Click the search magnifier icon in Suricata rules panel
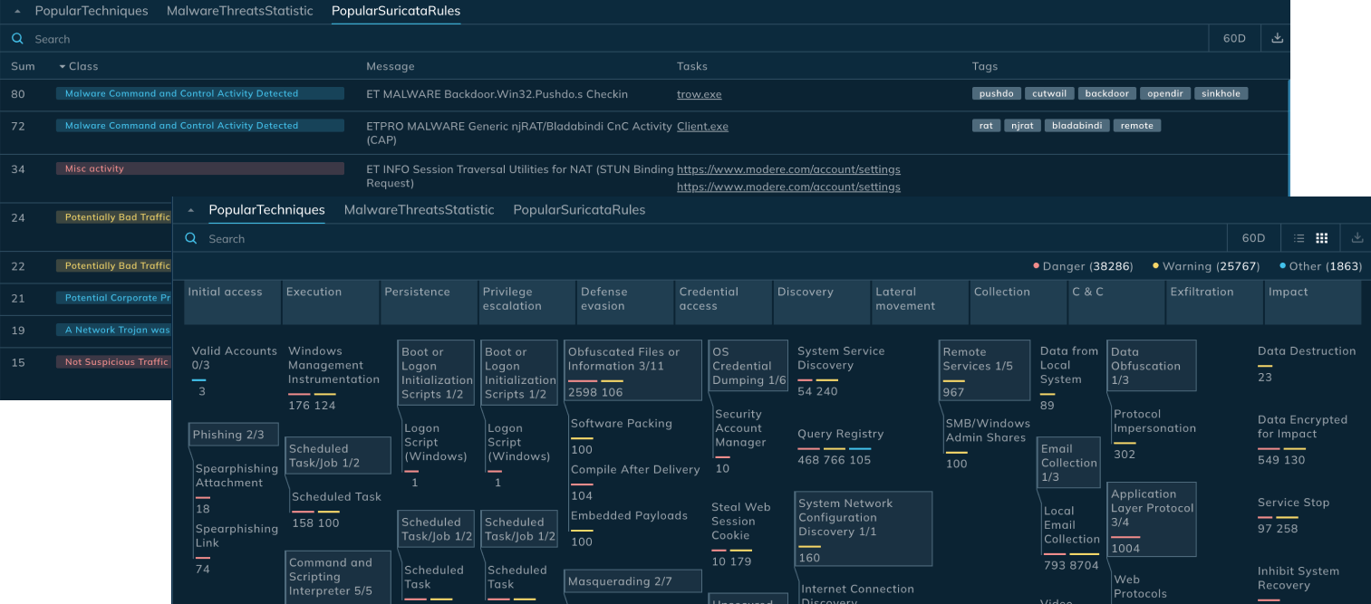The image size is (1371, 604). [x=17, y=39]
